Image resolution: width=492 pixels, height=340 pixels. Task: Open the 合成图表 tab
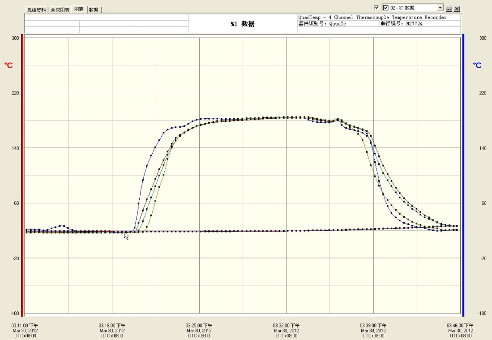(x=60, y=10)
